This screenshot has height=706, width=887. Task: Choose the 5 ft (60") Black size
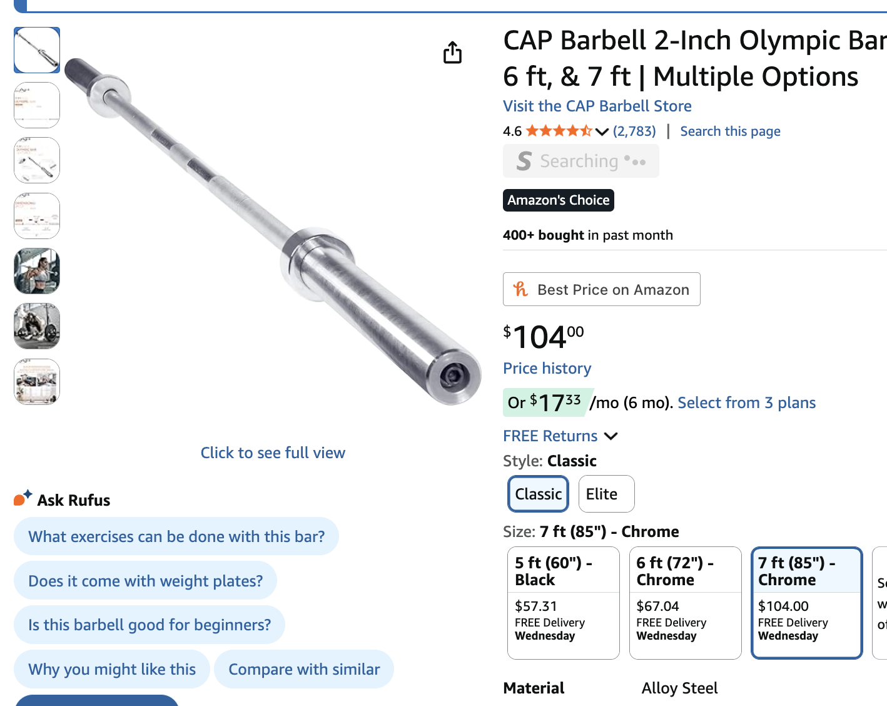coord(563,602)
